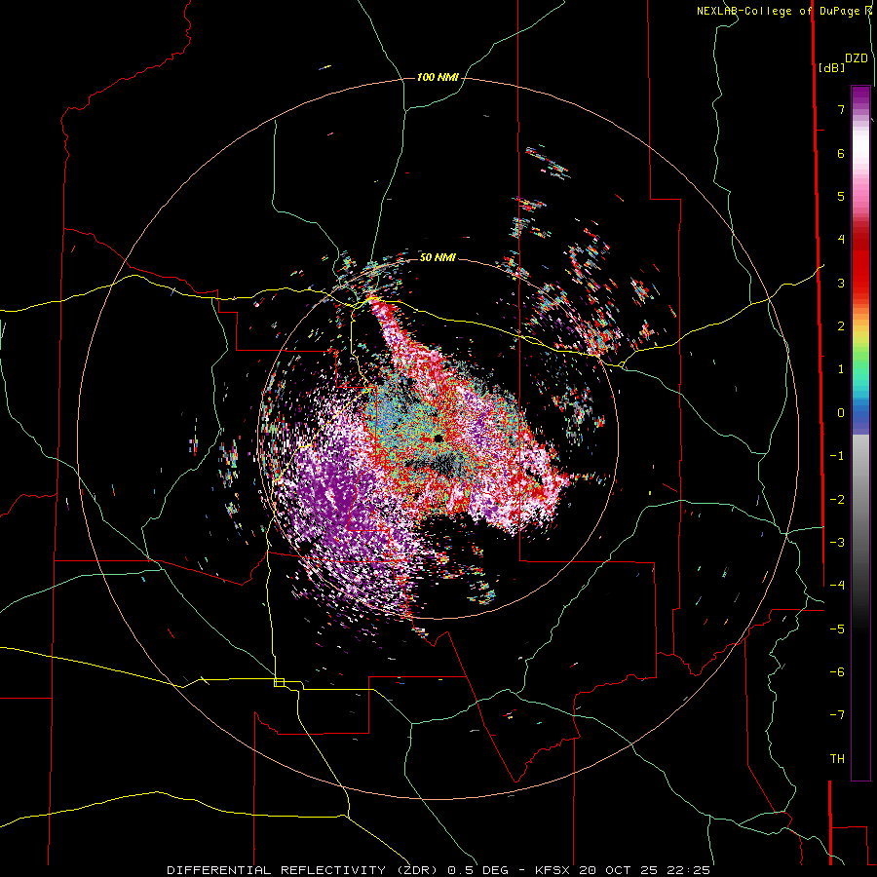Viewport: 877px width, 877px height.
Task: Click the 1 value on the color scale
Action: [841, 369]
